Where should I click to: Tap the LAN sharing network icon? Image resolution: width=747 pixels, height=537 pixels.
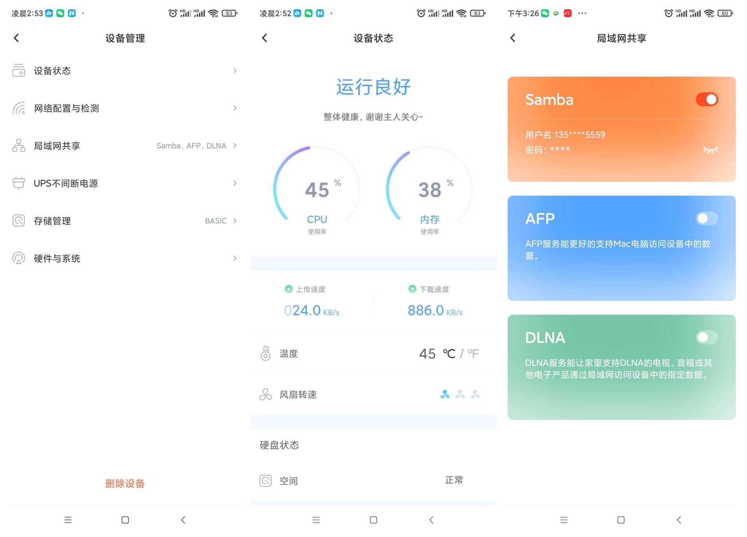(x=19, y=145)
